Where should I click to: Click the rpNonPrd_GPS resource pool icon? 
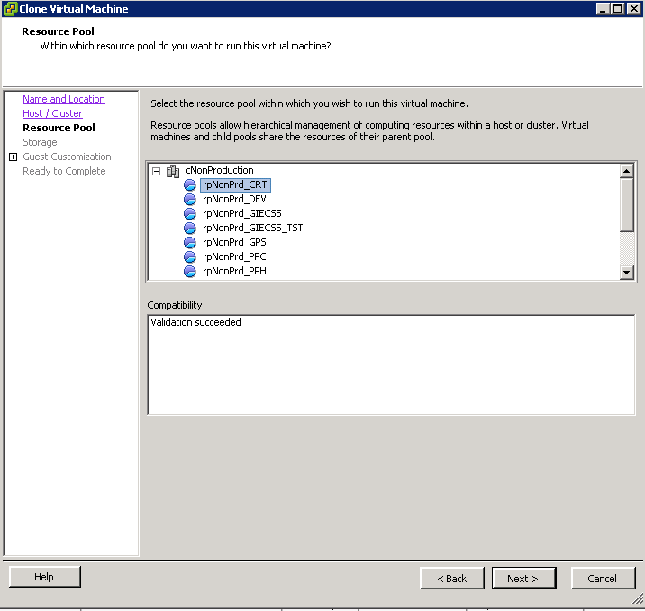[190, 242]
